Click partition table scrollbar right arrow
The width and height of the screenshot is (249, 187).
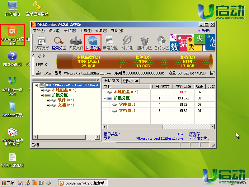(212, 127)
